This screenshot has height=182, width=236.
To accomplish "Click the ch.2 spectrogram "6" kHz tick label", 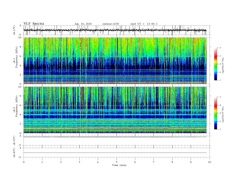I will coord(21,105).
